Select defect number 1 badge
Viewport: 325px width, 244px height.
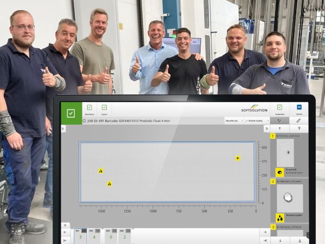pyautogui.click(x=272, y=136)
